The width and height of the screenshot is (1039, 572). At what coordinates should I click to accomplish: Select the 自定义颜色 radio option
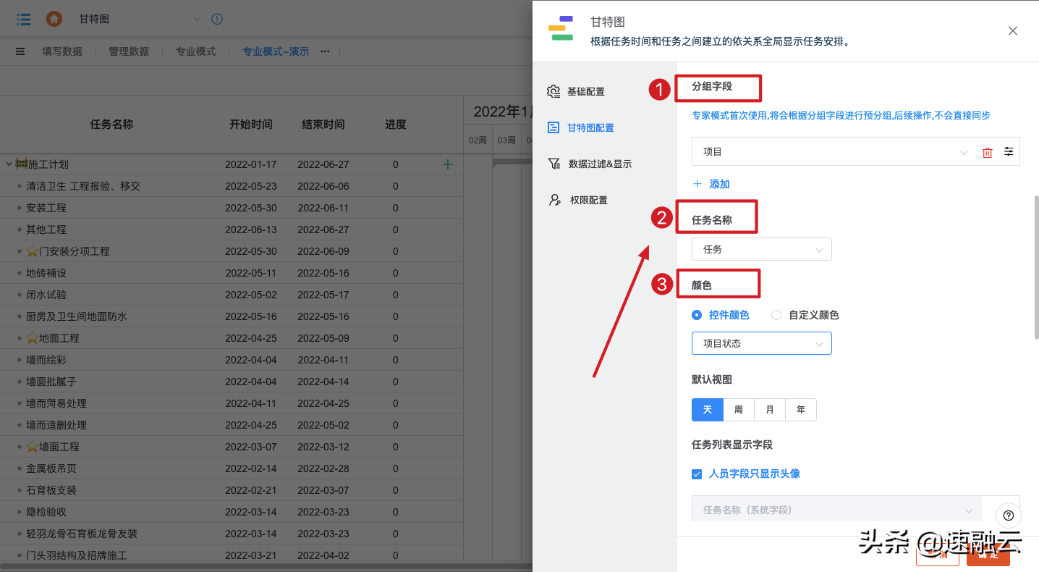point(777,314)
